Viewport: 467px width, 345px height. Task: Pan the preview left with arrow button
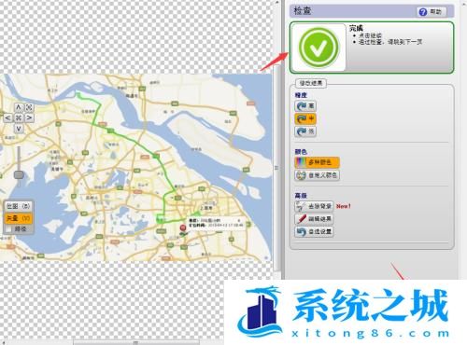click(8, 117)
